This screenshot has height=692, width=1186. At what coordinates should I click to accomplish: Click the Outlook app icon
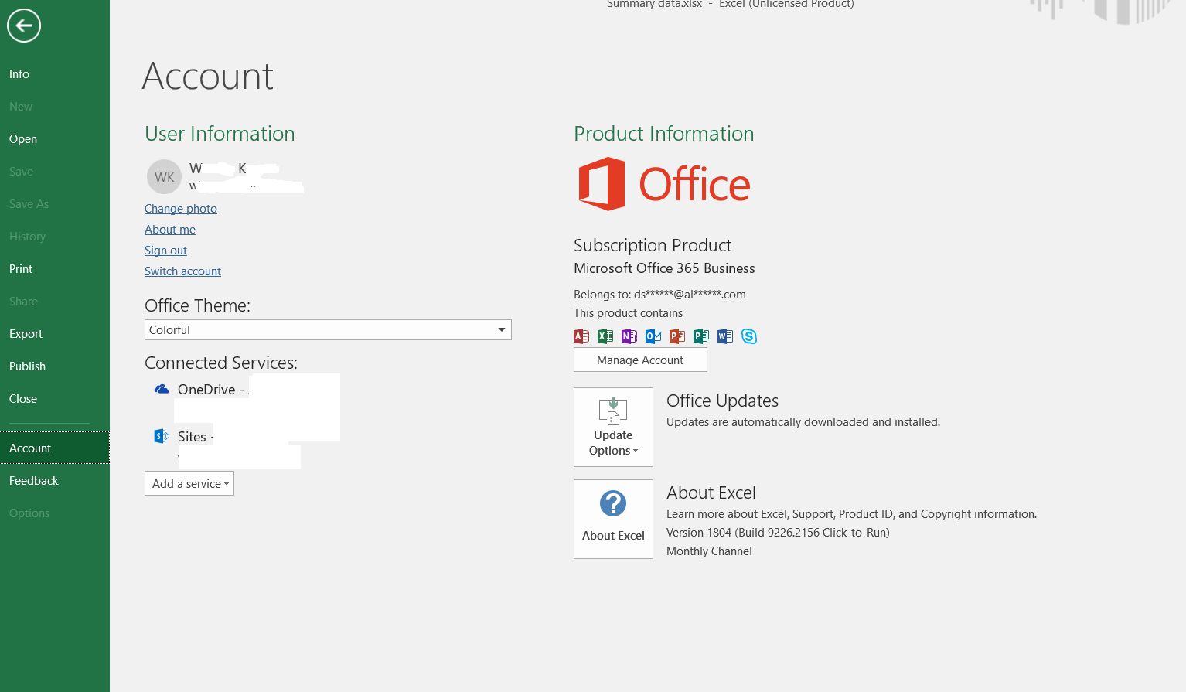pos(653,336)
